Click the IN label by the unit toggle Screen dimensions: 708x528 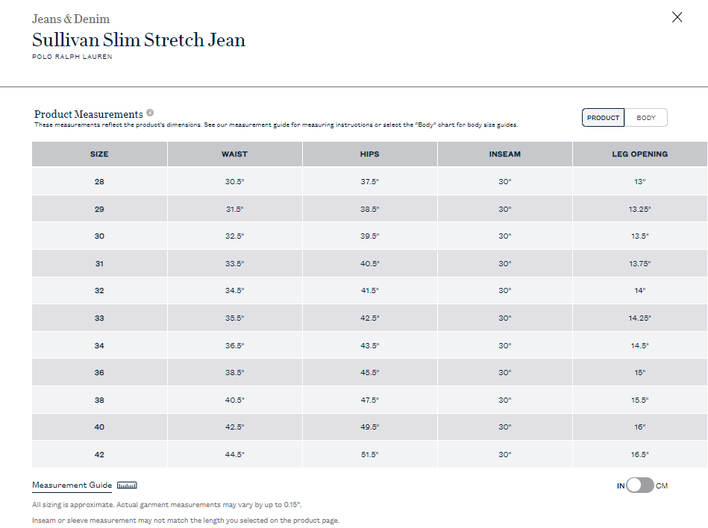coord(621,486)
